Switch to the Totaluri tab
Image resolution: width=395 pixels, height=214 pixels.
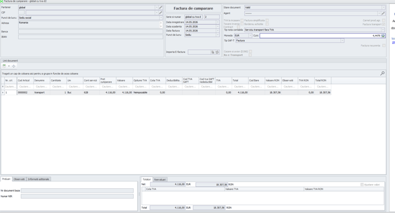[x=147, y=179]
